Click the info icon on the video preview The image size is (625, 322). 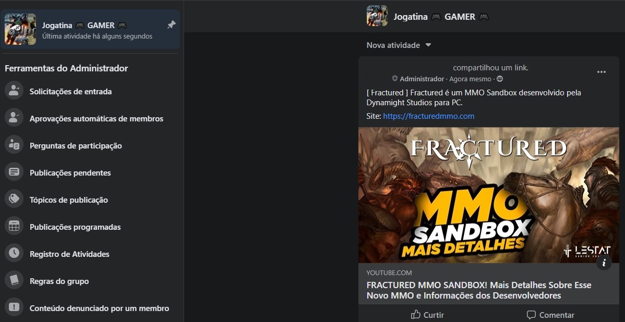604,263
